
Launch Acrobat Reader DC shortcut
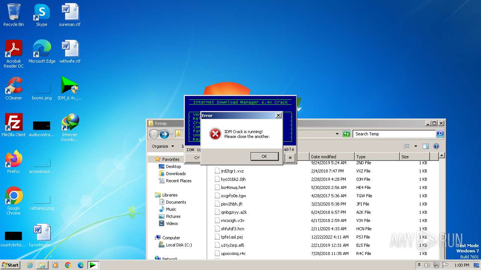[14, 54]
